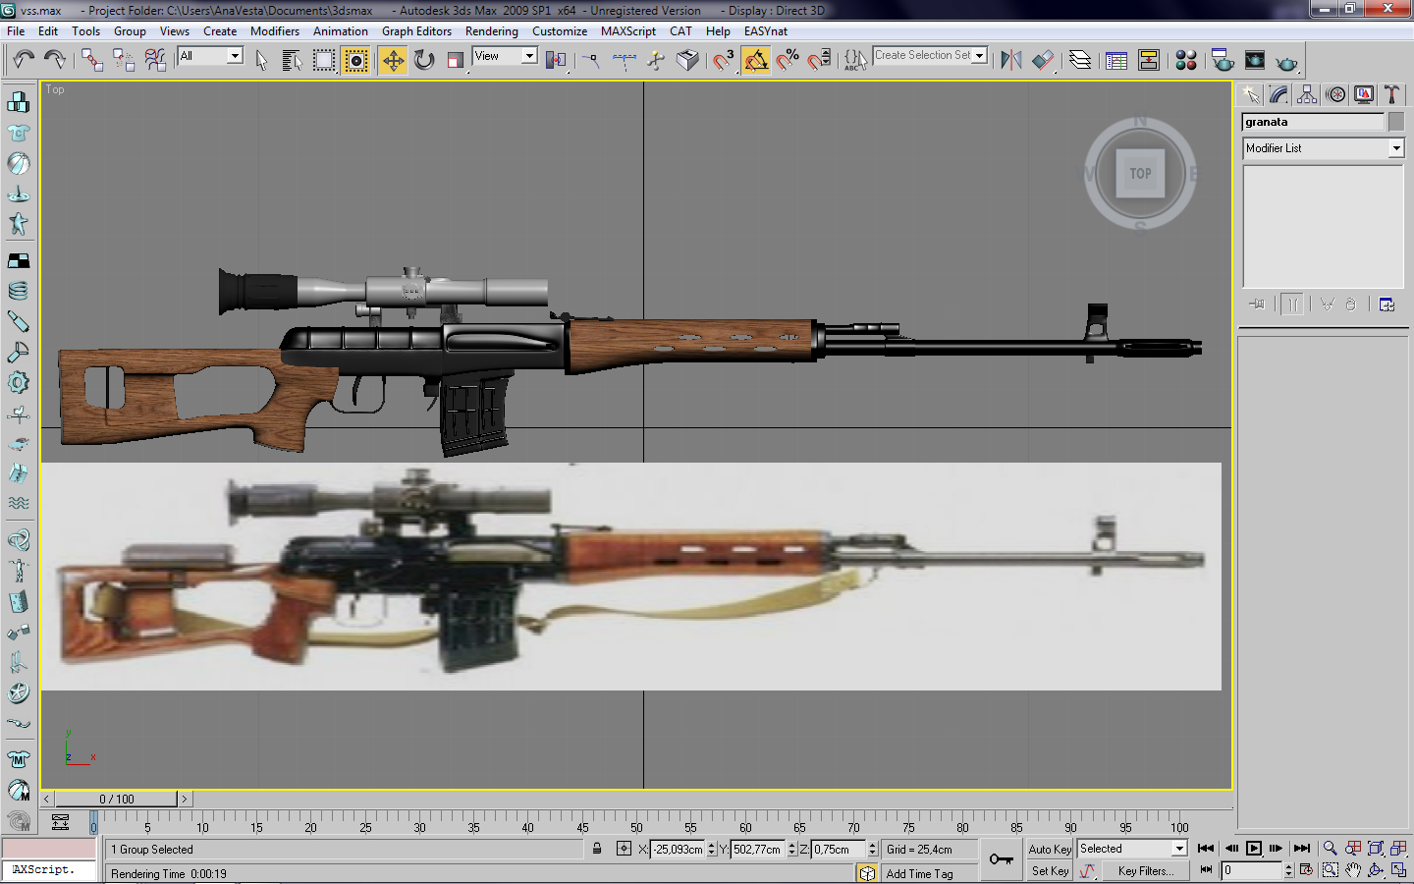Viewport: 1414px width, 884px height.
Task: Toggle the Selection Lock padlock
Action: click(597, 849)
